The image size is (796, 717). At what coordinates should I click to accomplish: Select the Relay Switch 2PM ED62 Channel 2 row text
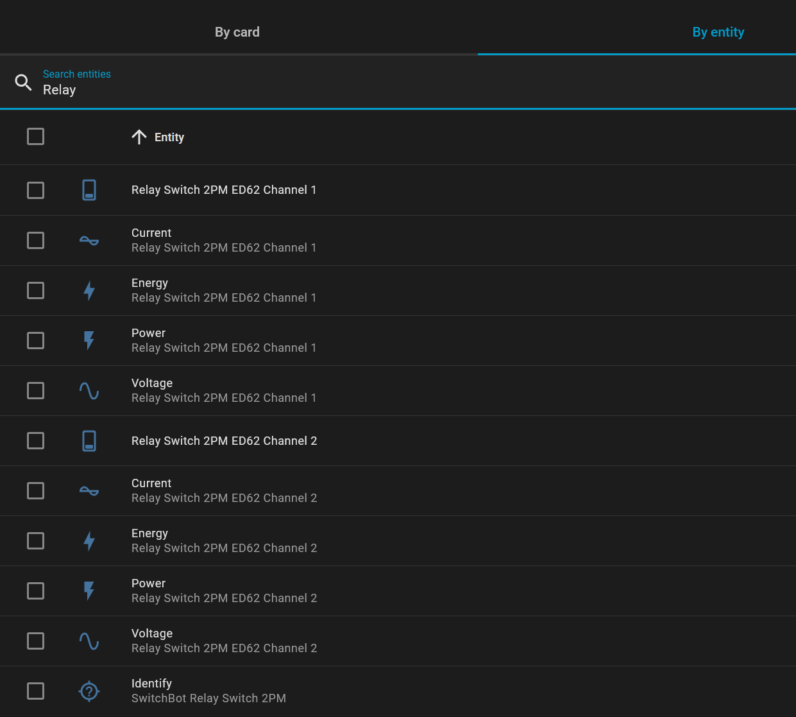pyautogui.click(x=224, y=441)
